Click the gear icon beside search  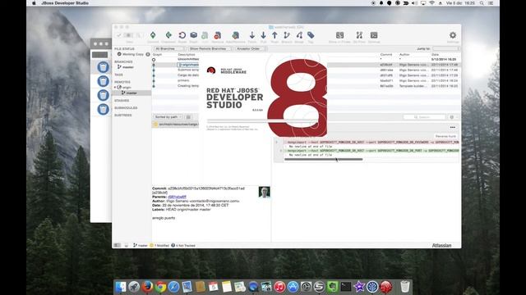(x=452, y=117)
